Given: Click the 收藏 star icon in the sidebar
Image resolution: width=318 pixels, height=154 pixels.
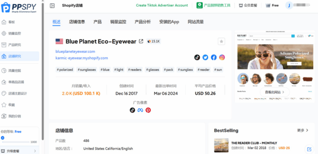Looking at the screenshot, I should [x=4, y=105].
